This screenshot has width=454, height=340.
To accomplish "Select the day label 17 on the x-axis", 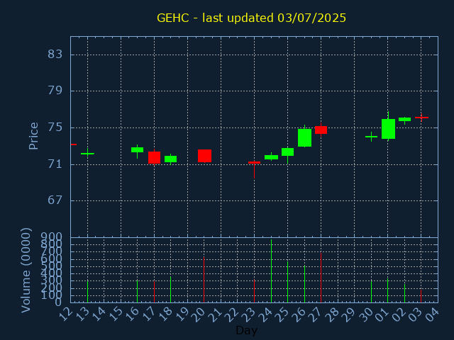I will click(x=149, y=314).
